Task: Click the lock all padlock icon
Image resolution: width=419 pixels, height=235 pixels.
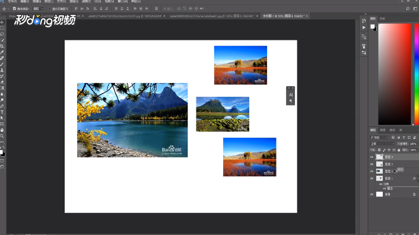Action: click(x=399, y=150)
